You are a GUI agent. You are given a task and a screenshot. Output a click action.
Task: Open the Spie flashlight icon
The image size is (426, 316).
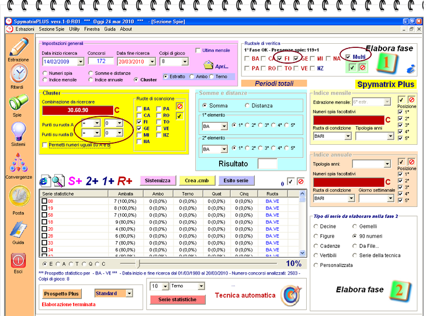[x=18, y=103]
